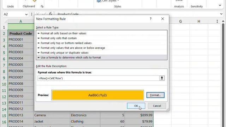Click the Name Box showing A2
This screenshot has width=226, height=127.
(14, 14)
